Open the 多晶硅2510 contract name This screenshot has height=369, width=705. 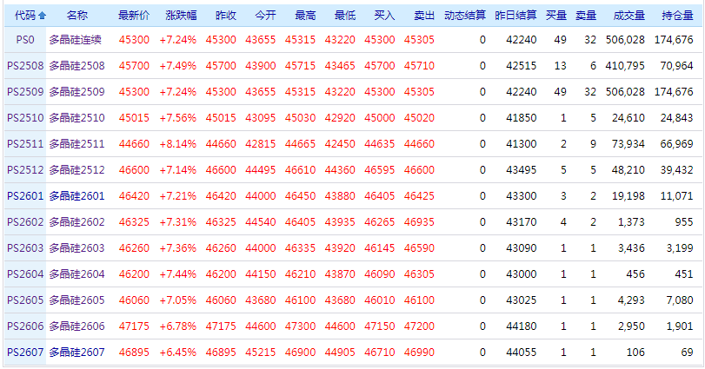(x=76, y=117)
